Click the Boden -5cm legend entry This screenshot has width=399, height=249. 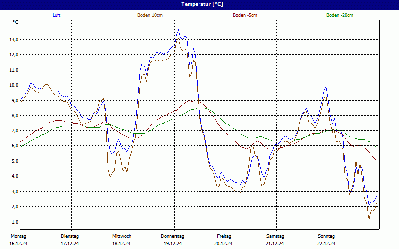(245, 15)
